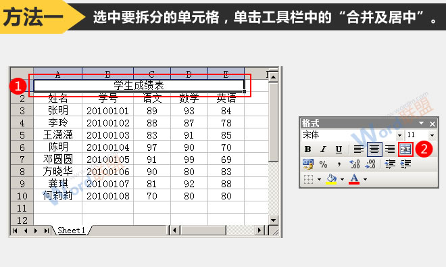Apply red font color
The image size is (446, 267).
[354, 179]
